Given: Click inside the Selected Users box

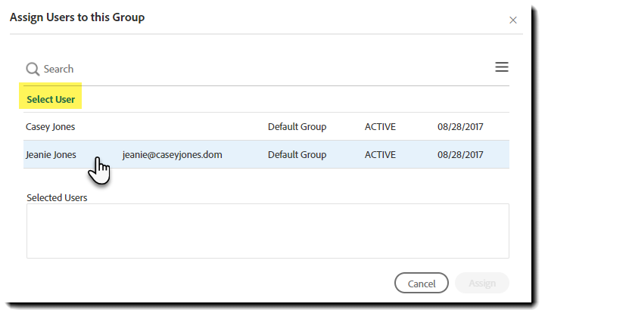Looking at the screenshot, I should click(x=267, y=231).
